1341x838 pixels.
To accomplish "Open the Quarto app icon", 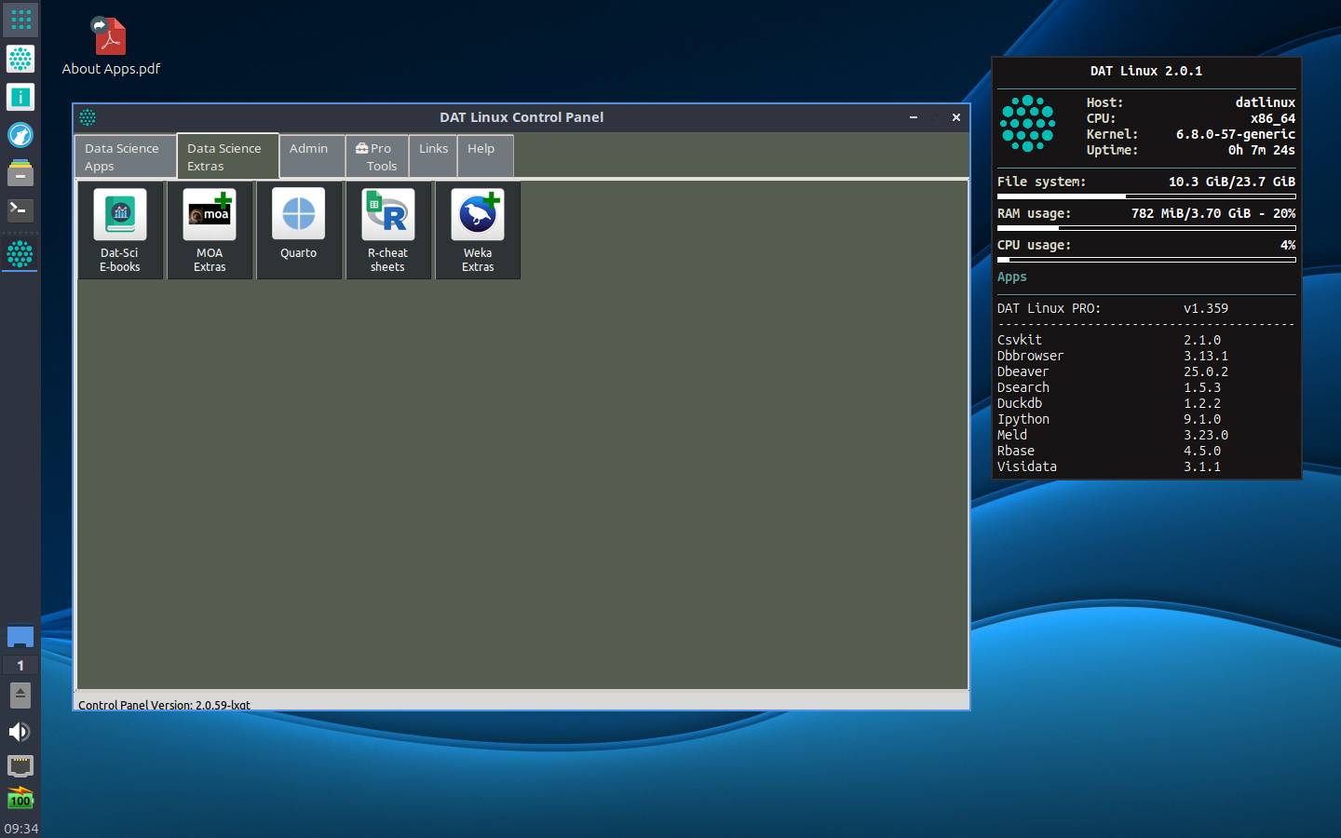I will (x=299, y=229).
